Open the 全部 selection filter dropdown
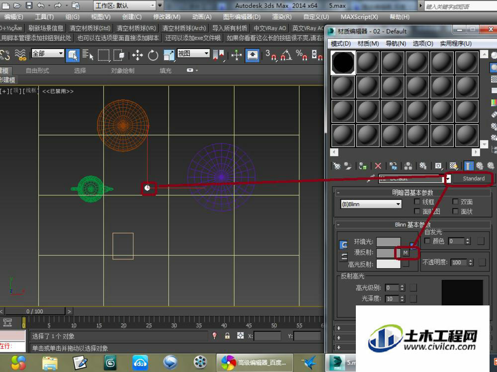The width and height of the screenshot is (497, 372). click(x=48, y=54)
